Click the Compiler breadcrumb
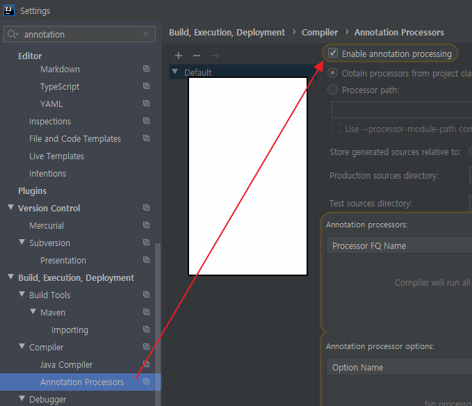Image resolution: width=472 pixels, height=406 pixels. click(x=320, y=33)
